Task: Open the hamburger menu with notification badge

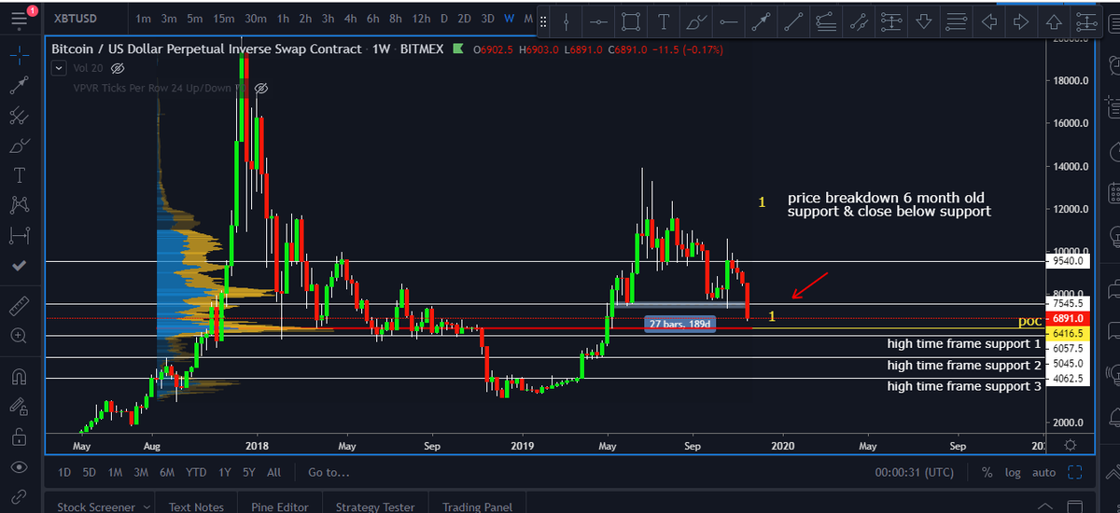Action: pos(20,18)
